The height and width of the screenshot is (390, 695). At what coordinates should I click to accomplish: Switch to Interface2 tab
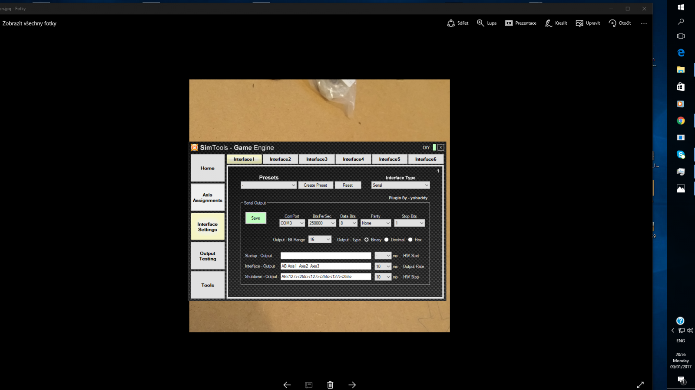click(x=280, y=159)
